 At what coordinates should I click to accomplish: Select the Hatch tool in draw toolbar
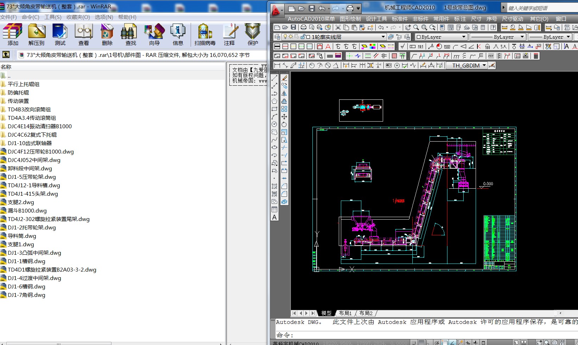point(274,186)
